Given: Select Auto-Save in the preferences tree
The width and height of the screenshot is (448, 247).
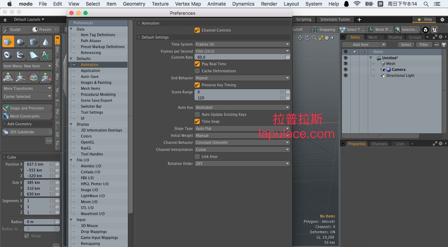Looking at the screenshot, I should 90,76.
